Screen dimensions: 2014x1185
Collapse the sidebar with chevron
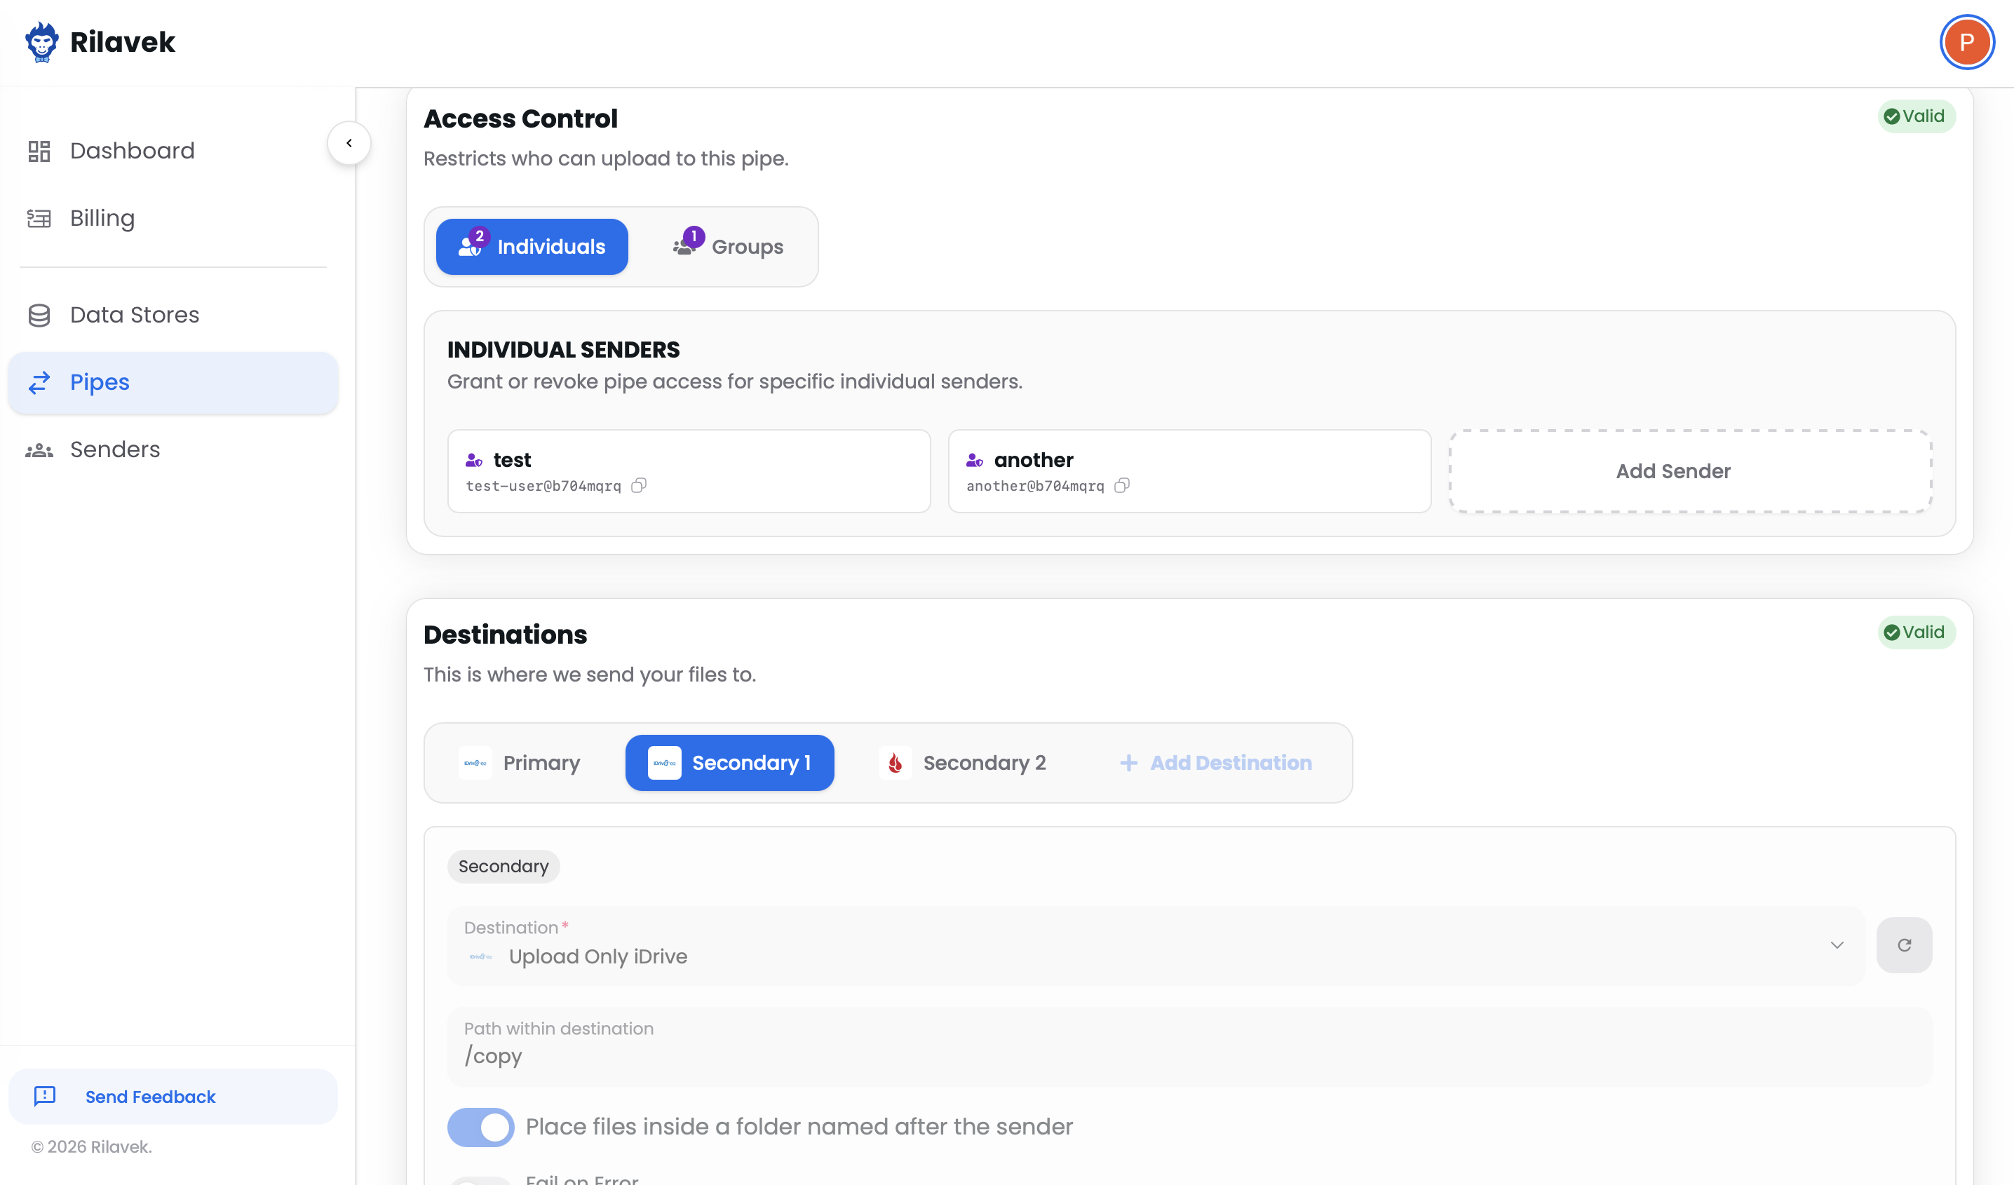pos(349,143)
